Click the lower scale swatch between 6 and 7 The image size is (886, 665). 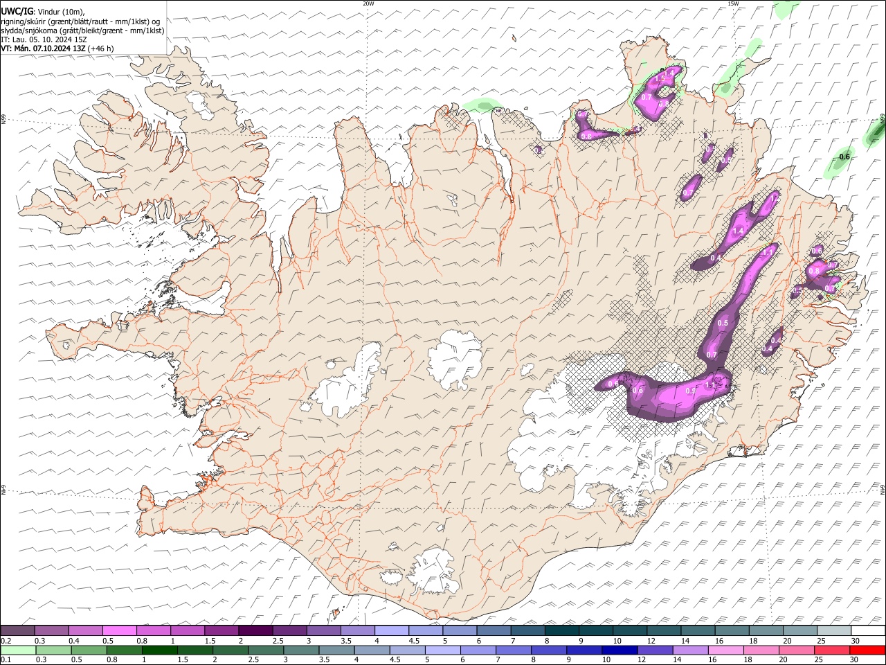[478, 650]
